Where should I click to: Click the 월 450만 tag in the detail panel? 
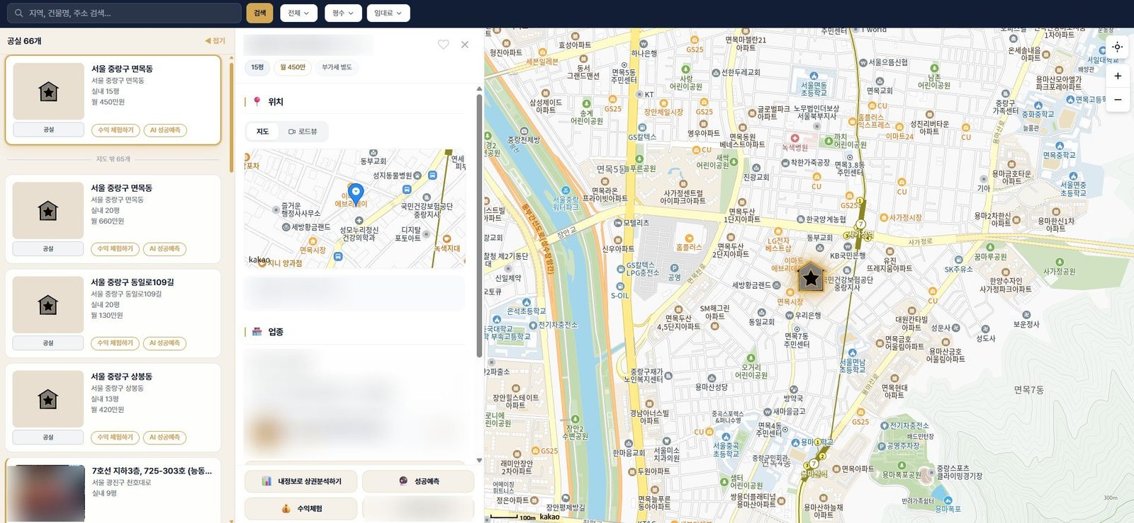point(293,67)
